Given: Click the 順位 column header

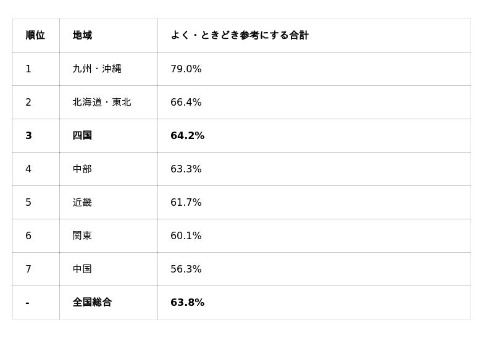Looking at the screenshot, I should tap(35, 36).
